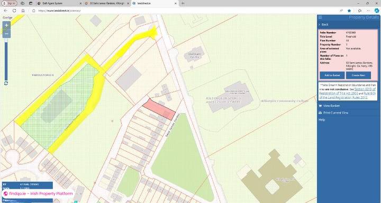Open the Copilot sidebar icon
Screen dimensions: 381x203
[x=377, y=11]
